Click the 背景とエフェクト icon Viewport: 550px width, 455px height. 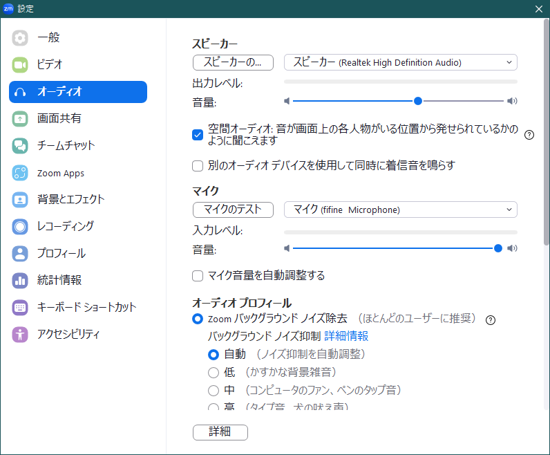coord(20,199)
